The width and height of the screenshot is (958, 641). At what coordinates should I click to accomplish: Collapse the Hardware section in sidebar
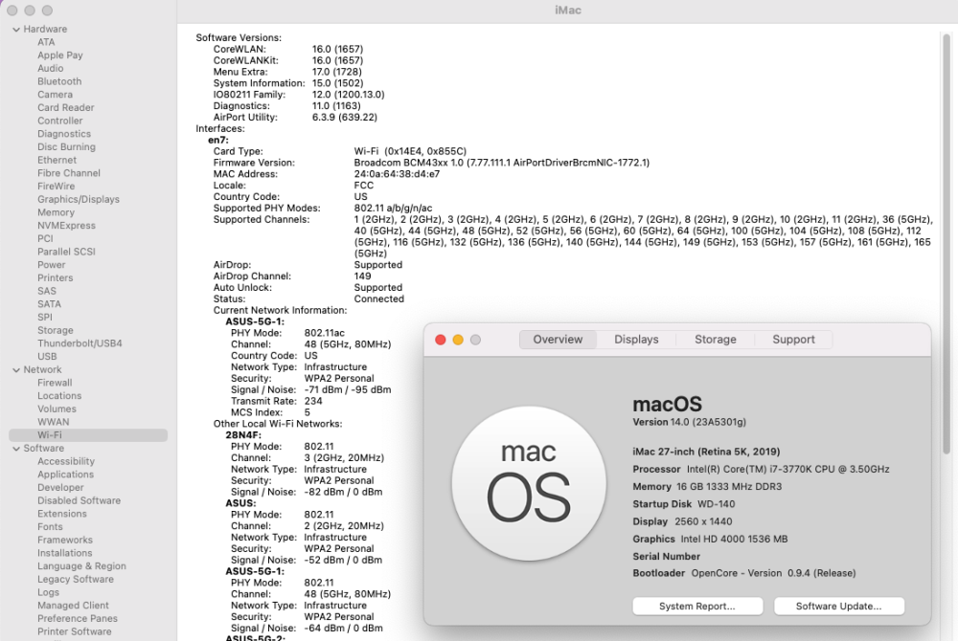pyautogui.click(x=16, y=30)
